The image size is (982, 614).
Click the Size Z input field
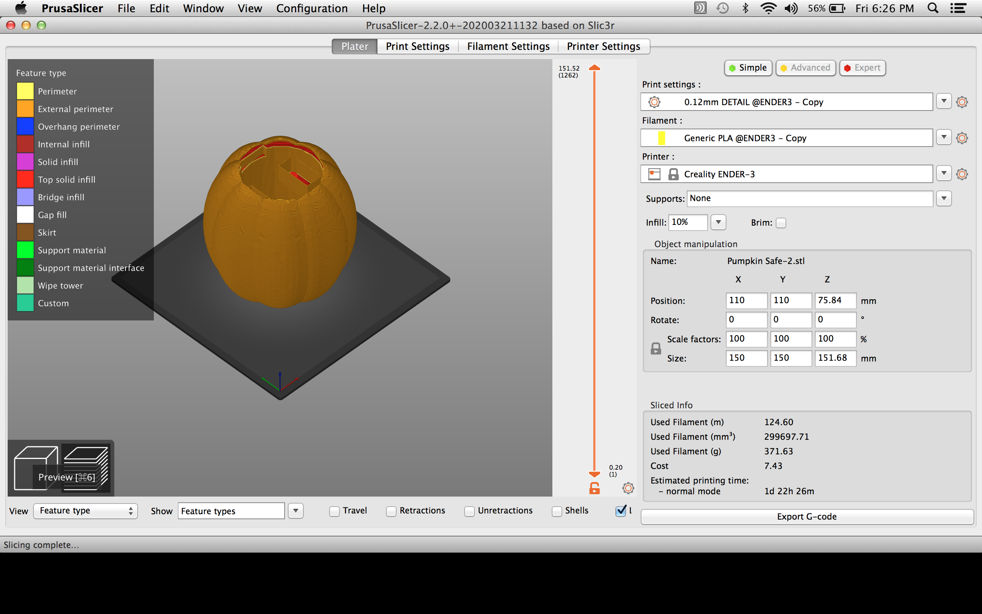(835, 358)
